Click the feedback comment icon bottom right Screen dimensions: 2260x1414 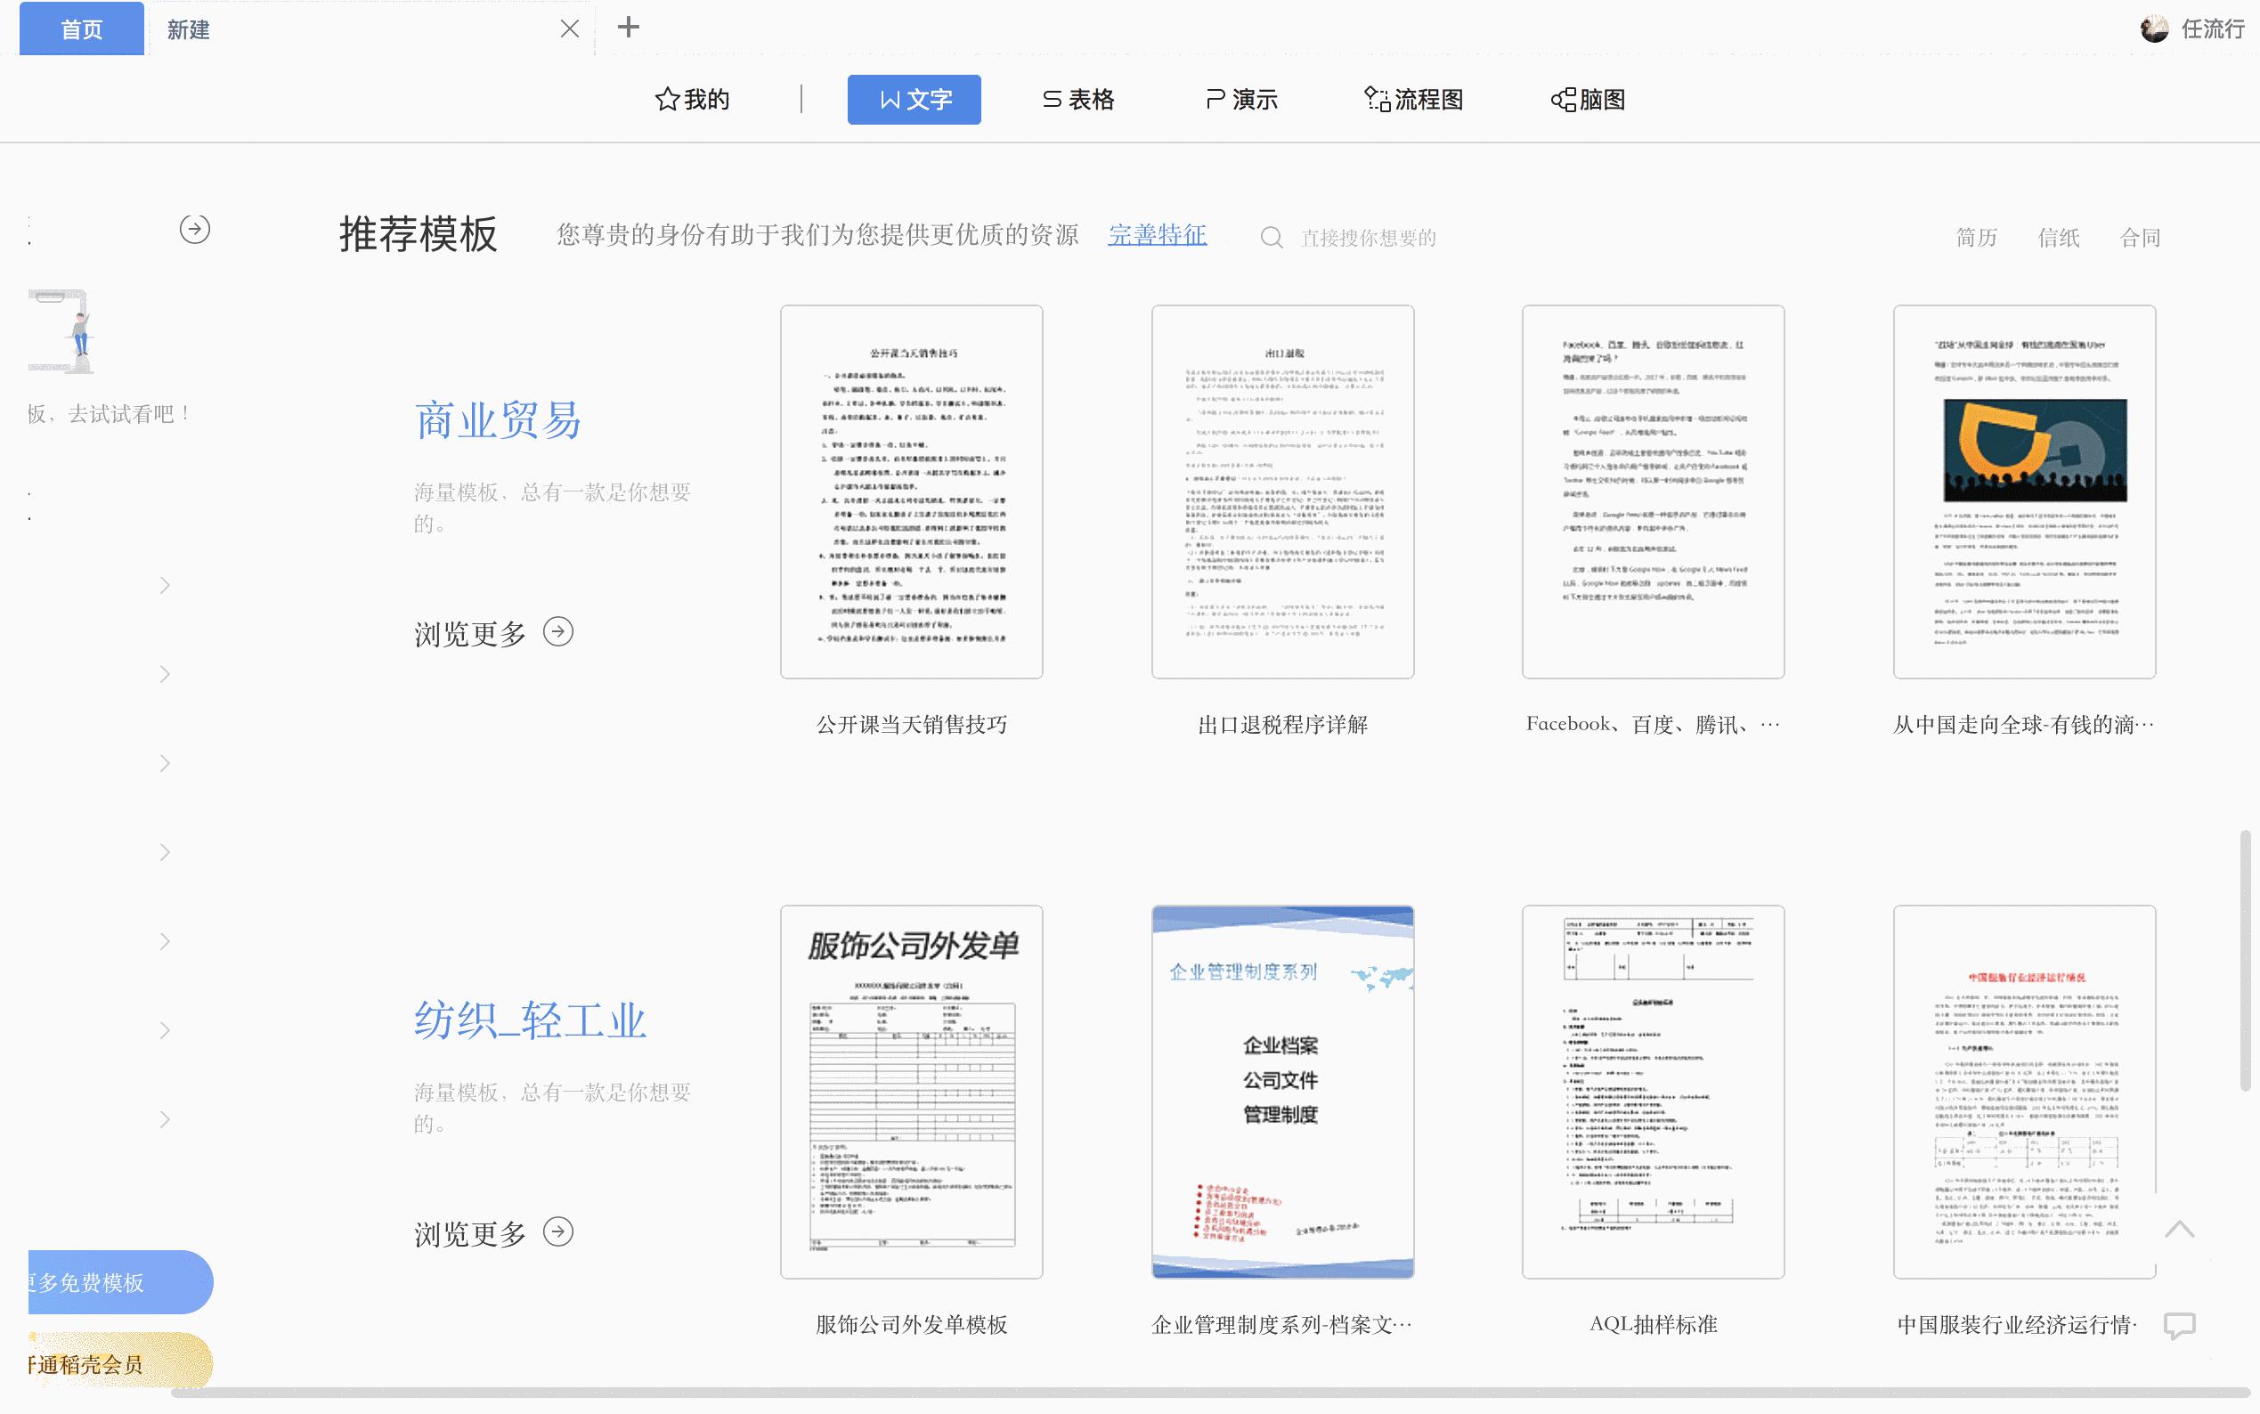2179,1326
